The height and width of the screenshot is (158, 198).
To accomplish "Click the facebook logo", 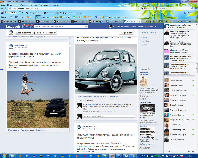I will point(13,26).
